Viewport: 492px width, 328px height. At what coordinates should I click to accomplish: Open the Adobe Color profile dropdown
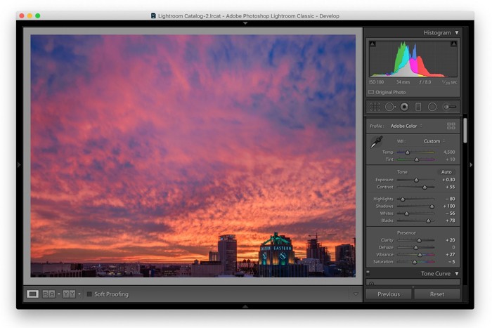pyautogui.click(x=406, y=126)
